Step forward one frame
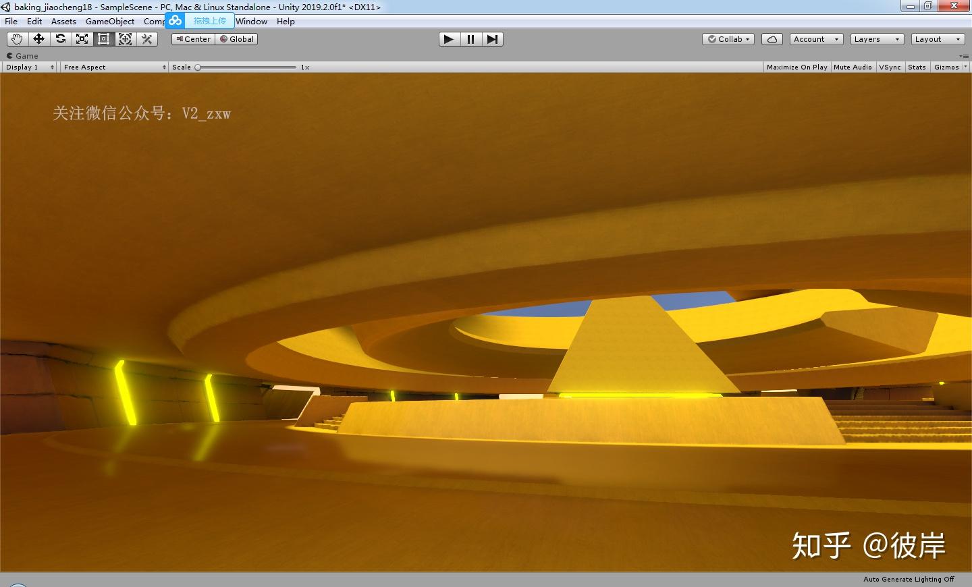Viewport: 972px width, 587px height. point(492,39)
